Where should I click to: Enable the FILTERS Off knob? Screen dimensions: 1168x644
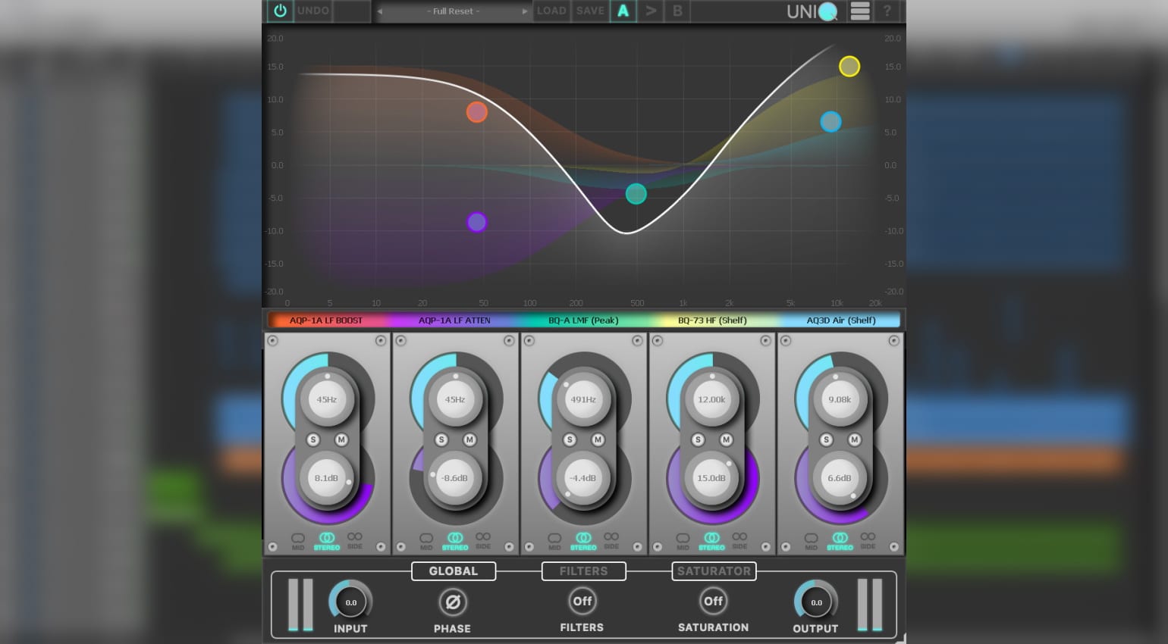click(582, 601)
